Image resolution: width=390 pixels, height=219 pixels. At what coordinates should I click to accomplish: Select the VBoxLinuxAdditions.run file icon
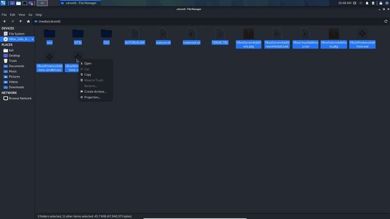[305, 33]
